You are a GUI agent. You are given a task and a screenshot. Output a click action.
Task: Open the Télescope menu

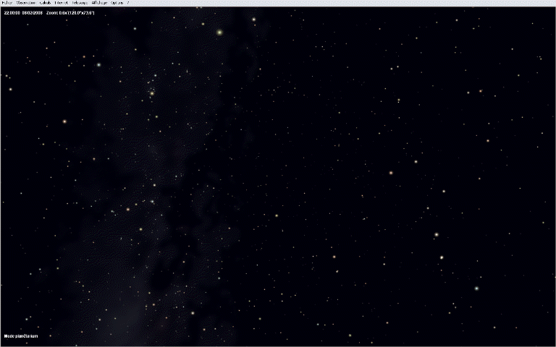coord(80,3)
